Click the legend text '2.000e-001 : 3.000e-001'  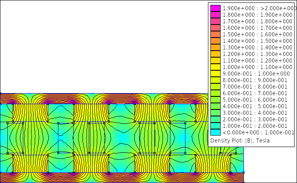255,119
